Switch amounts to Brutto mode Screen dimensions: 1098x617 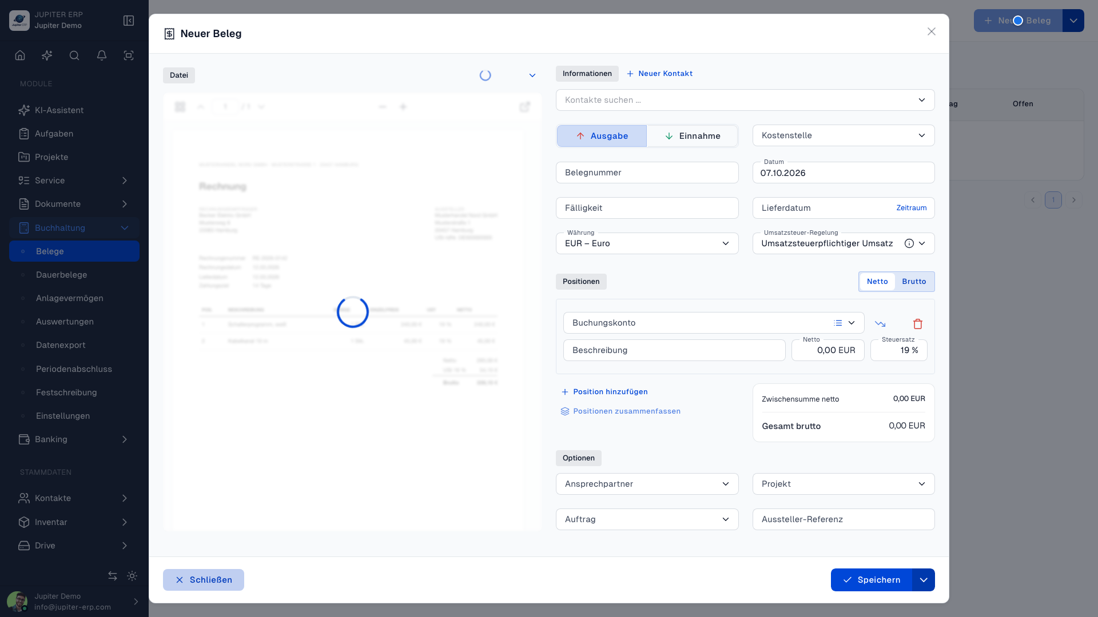click(914, 282)
